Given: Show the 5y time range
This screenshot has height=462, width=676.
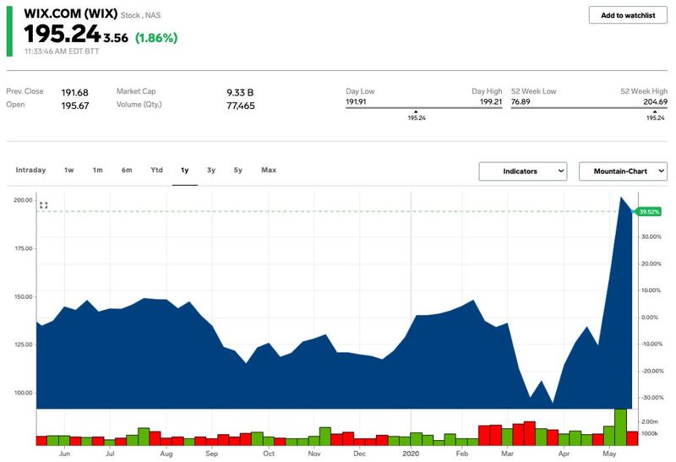Looking at the screenshot, I should click(x=238, y=171).
